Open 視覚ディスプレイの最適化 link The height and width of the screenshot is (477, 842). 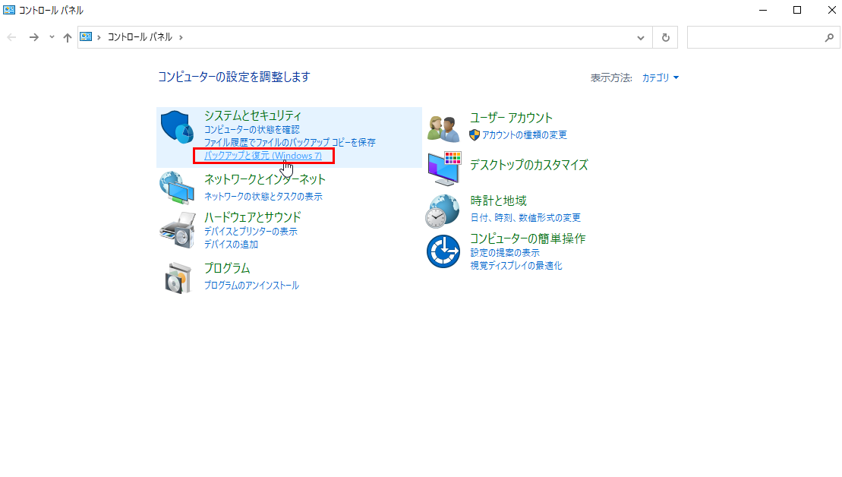[516, 265]
